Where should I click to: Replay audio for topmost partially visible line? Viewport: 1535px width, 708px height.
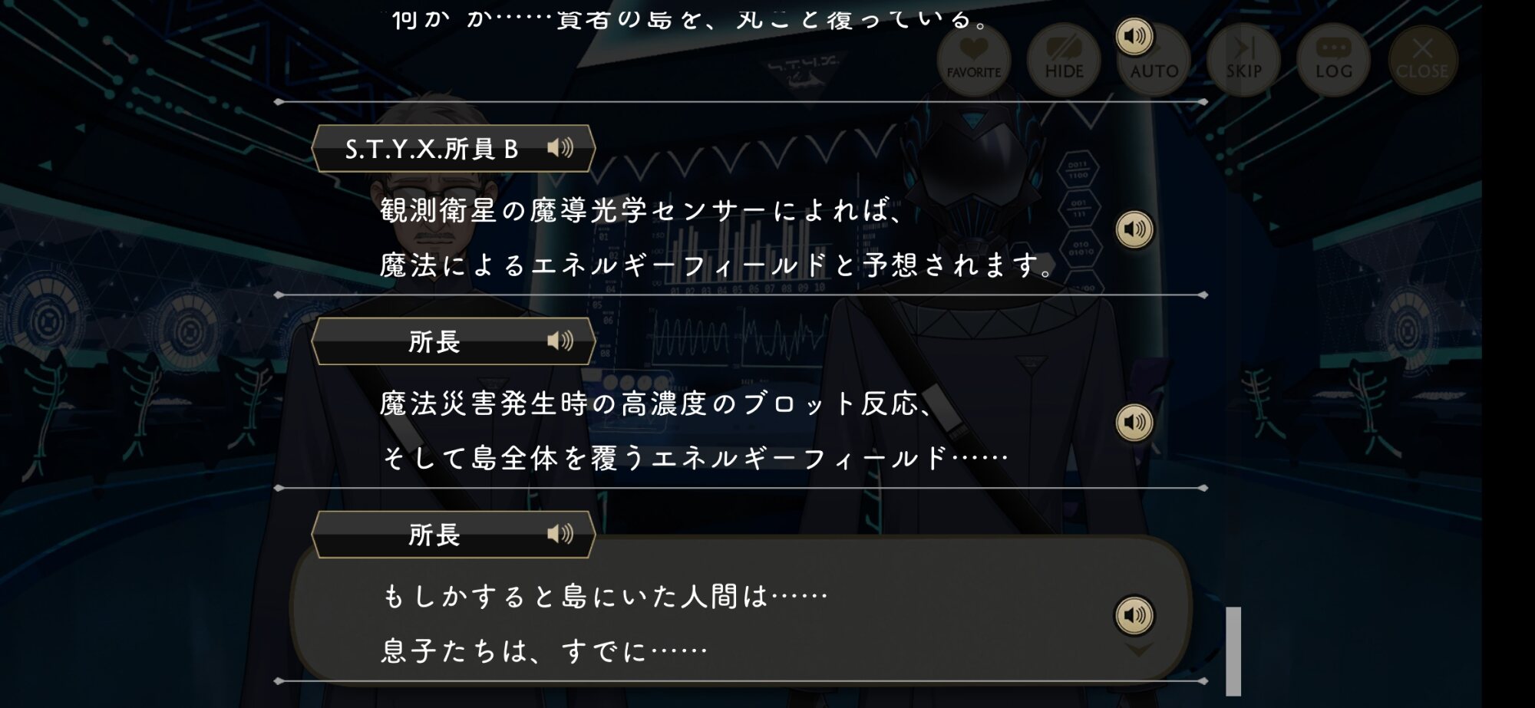point(1134,36)
